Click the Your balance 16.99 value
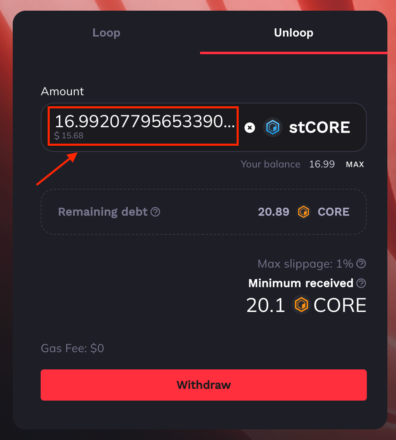Viewport: 396px width, 440px height. pyautogui.click(x=322, y=164)
